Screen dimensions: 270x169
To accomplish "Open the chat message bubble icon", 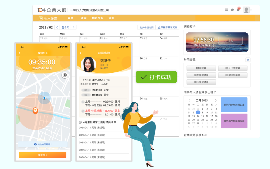I will 232,10.
